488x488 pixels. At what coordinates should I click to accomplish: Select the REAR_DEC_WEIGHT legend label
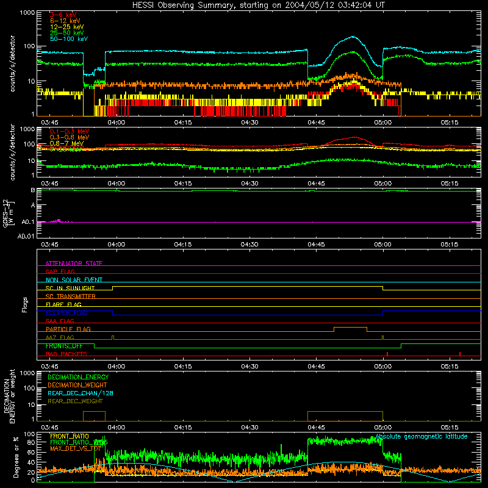pos(75,401)
